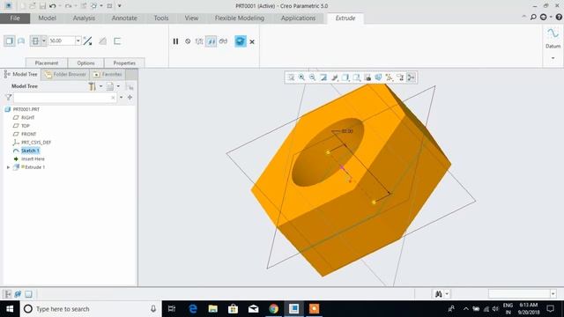The image size is (564, 317).
Task: Open the customize quick access toolbar arrow
Action: (120, 6)
